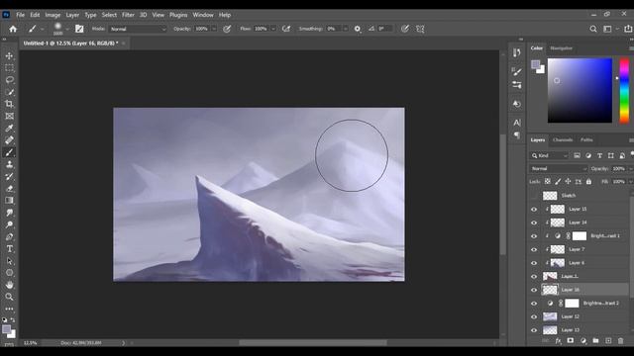Switch to the Paths tab

(586, 140)
